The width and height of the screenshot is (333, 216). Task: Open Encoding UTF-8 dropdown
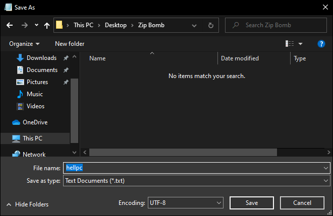coord(185,203)
